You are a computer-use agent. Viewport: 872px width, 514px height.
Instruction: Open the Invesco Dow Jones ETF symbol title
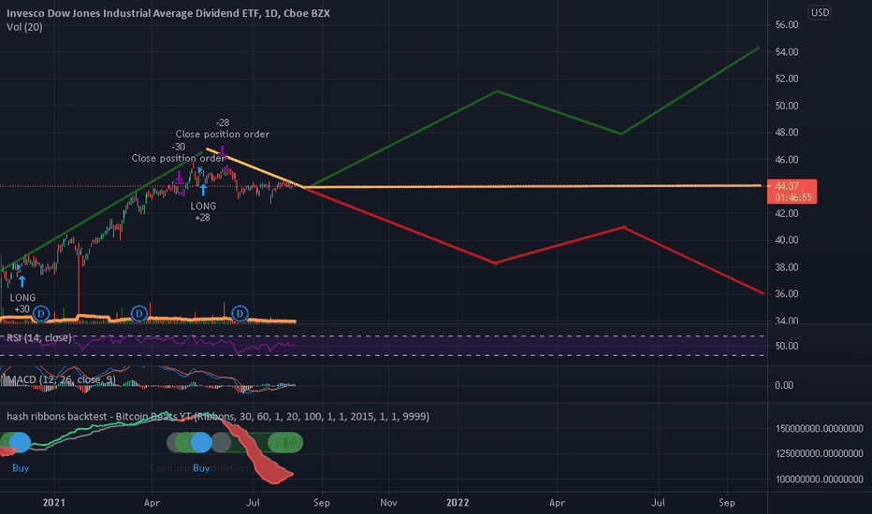pos(168,13)
